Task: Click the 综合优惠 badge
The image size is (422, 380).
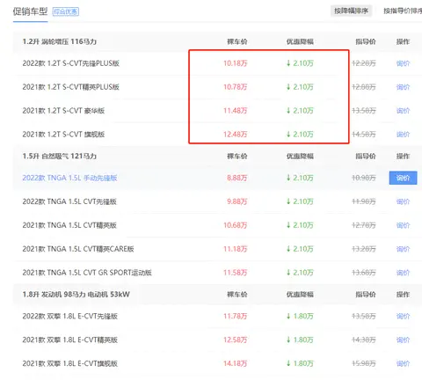Action: [66, 11]
